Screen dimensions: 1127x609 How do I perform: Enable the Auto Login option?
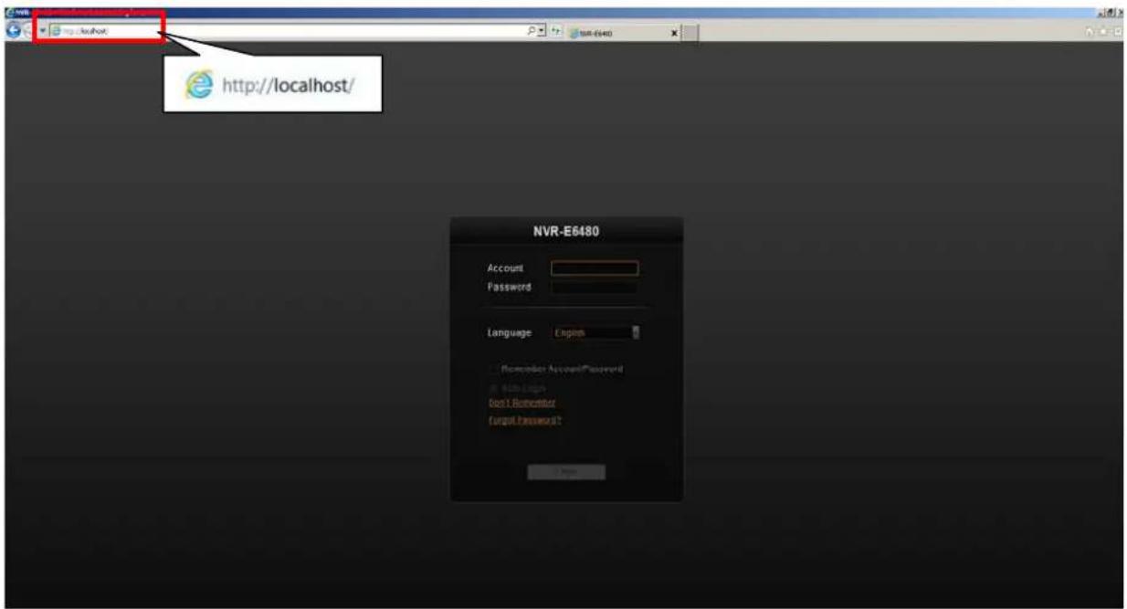pyautogui.click(x=494, y=388)
